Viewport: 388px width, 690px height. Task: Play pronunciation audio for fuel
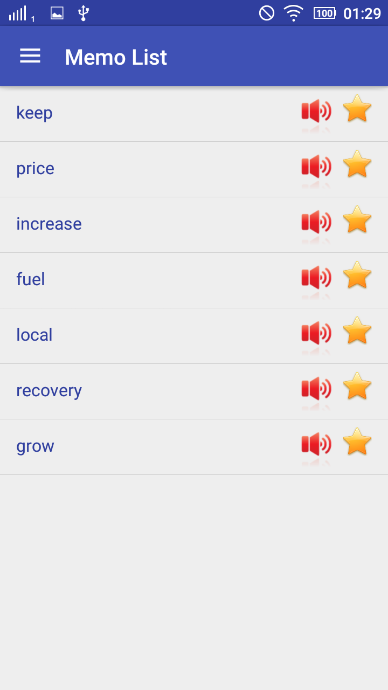[x=316, y=279]
